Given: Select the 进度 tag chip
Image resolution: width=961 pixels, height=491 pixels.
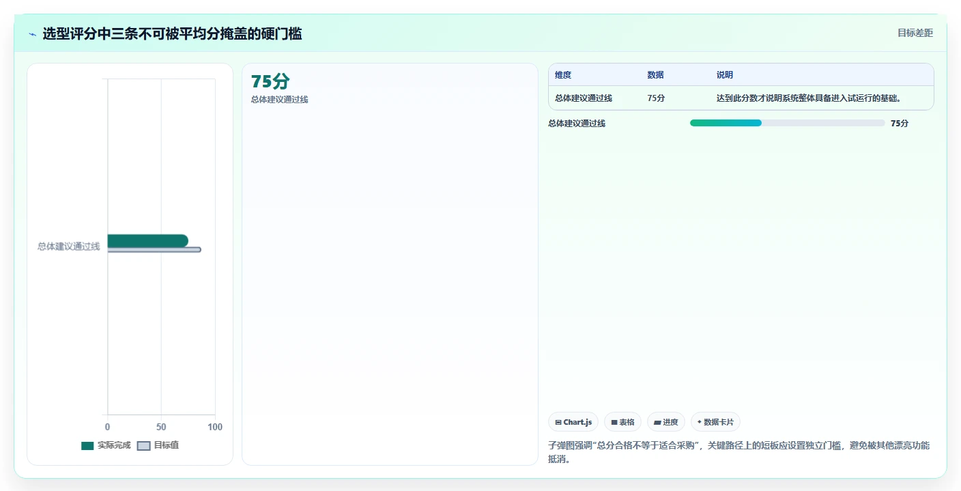Looking at the screenshot, I should tap(666, 422).
